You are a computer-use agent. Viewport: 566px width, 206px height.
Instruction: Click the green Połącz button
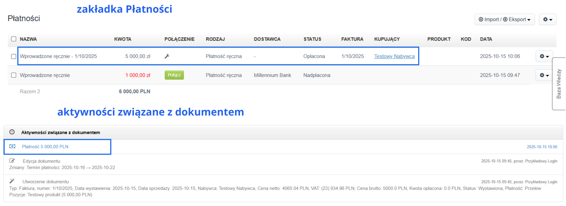tap(174, 75)
